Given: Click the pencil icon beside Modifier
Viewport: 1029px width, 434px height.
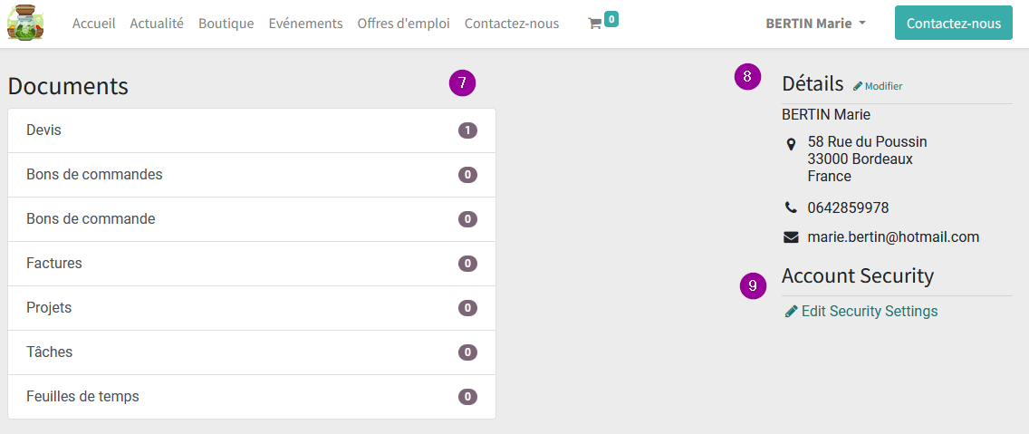Looking at the screenshot, I should click(858, 86).
